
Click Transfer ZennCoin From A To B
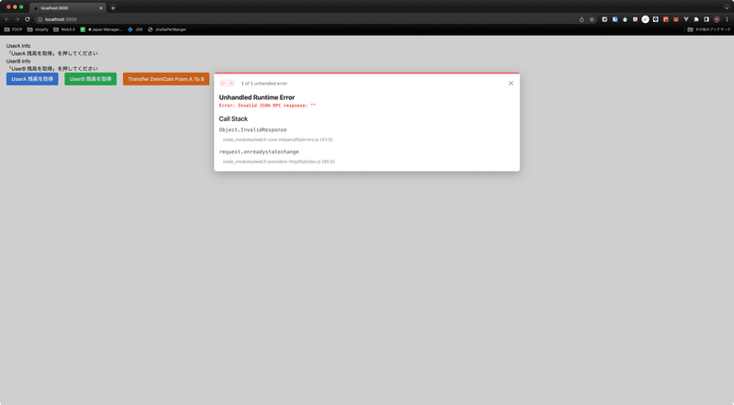pyautogui.click(x=166, y=79)
